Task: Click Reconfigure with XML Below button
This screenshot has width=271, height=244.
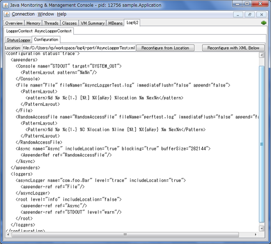Action: [x=233, y=48]
